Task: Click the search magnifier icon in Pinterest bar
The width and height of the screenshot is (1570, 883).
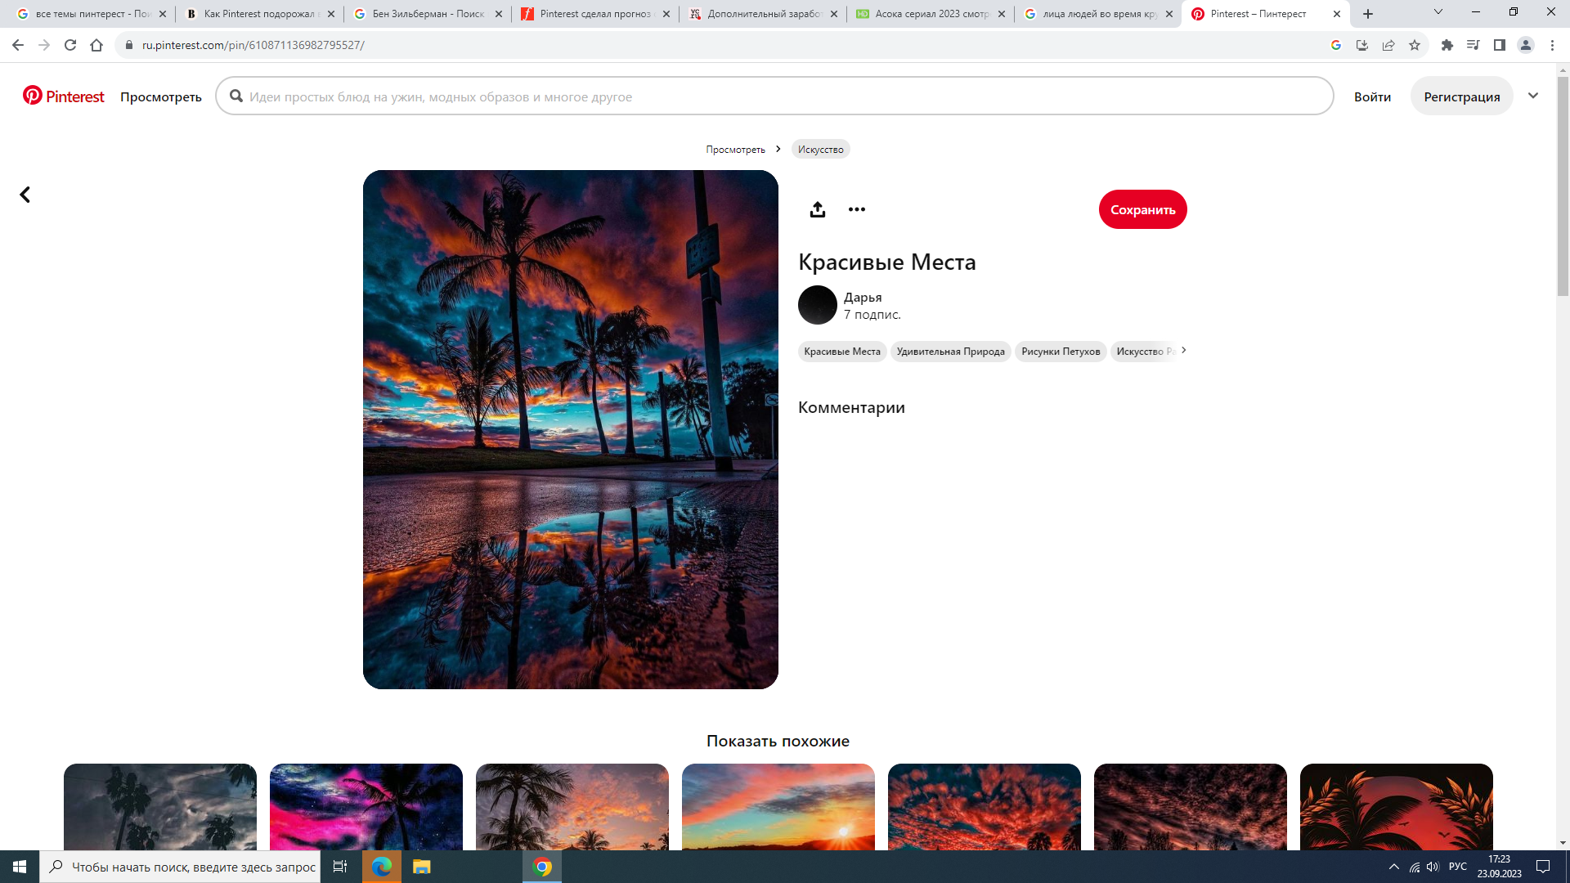Action: click(236, 96)
